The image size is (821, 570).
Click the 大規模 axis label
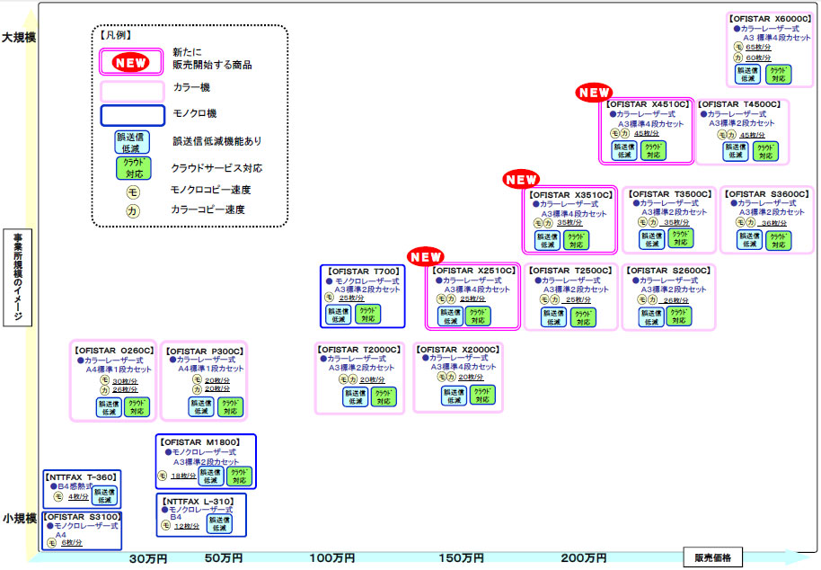(19, 38)
